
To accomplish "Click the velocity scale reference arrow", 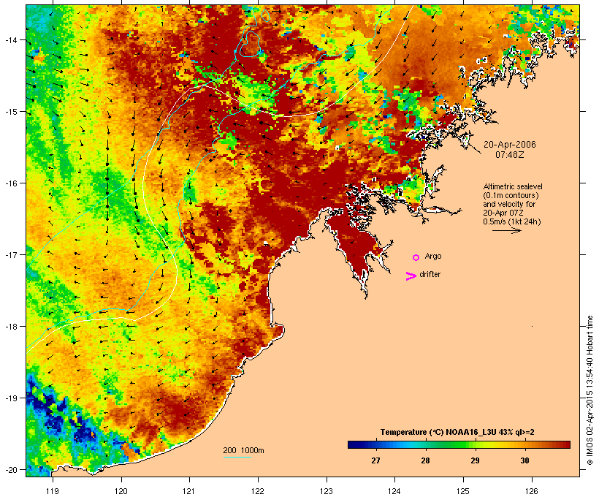I will (506, 230).
